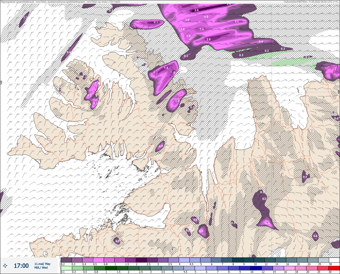Select the darkest purple 2 snow legend swatch
Viewport: 340px width, 274px height.
[141, 260]
